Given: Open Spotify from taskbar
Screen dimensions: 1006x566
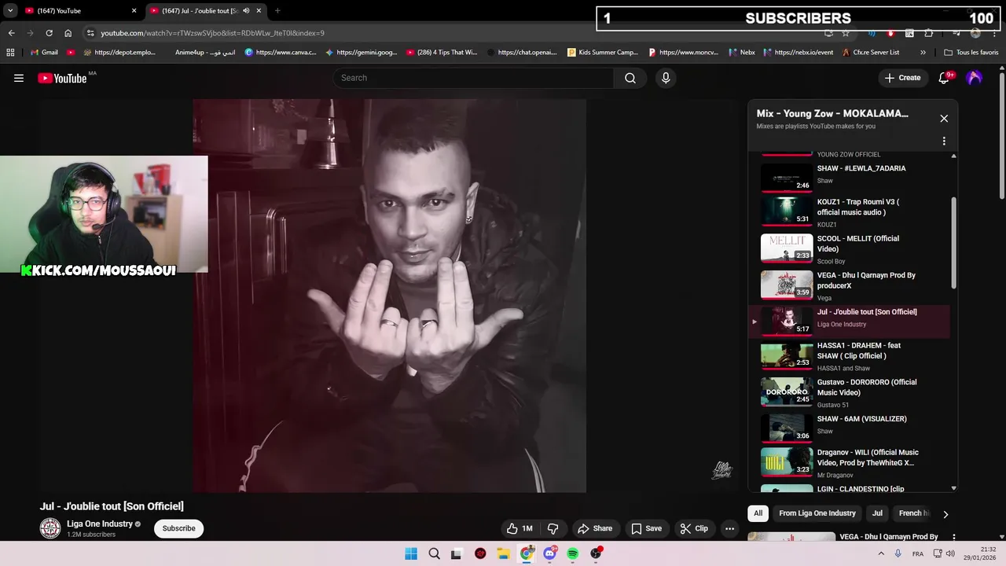Looking at the screenshot, I should pyautogui.click(x=573, y=553).
